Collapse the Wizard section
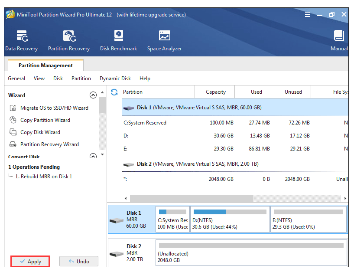The width and height of the screenshot is (354, 272). tap(93, 95)
